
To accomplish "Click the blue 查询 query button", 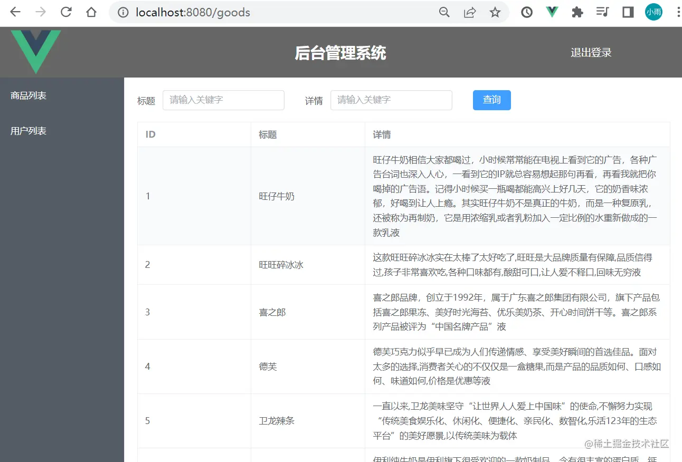I will point(491,100).
